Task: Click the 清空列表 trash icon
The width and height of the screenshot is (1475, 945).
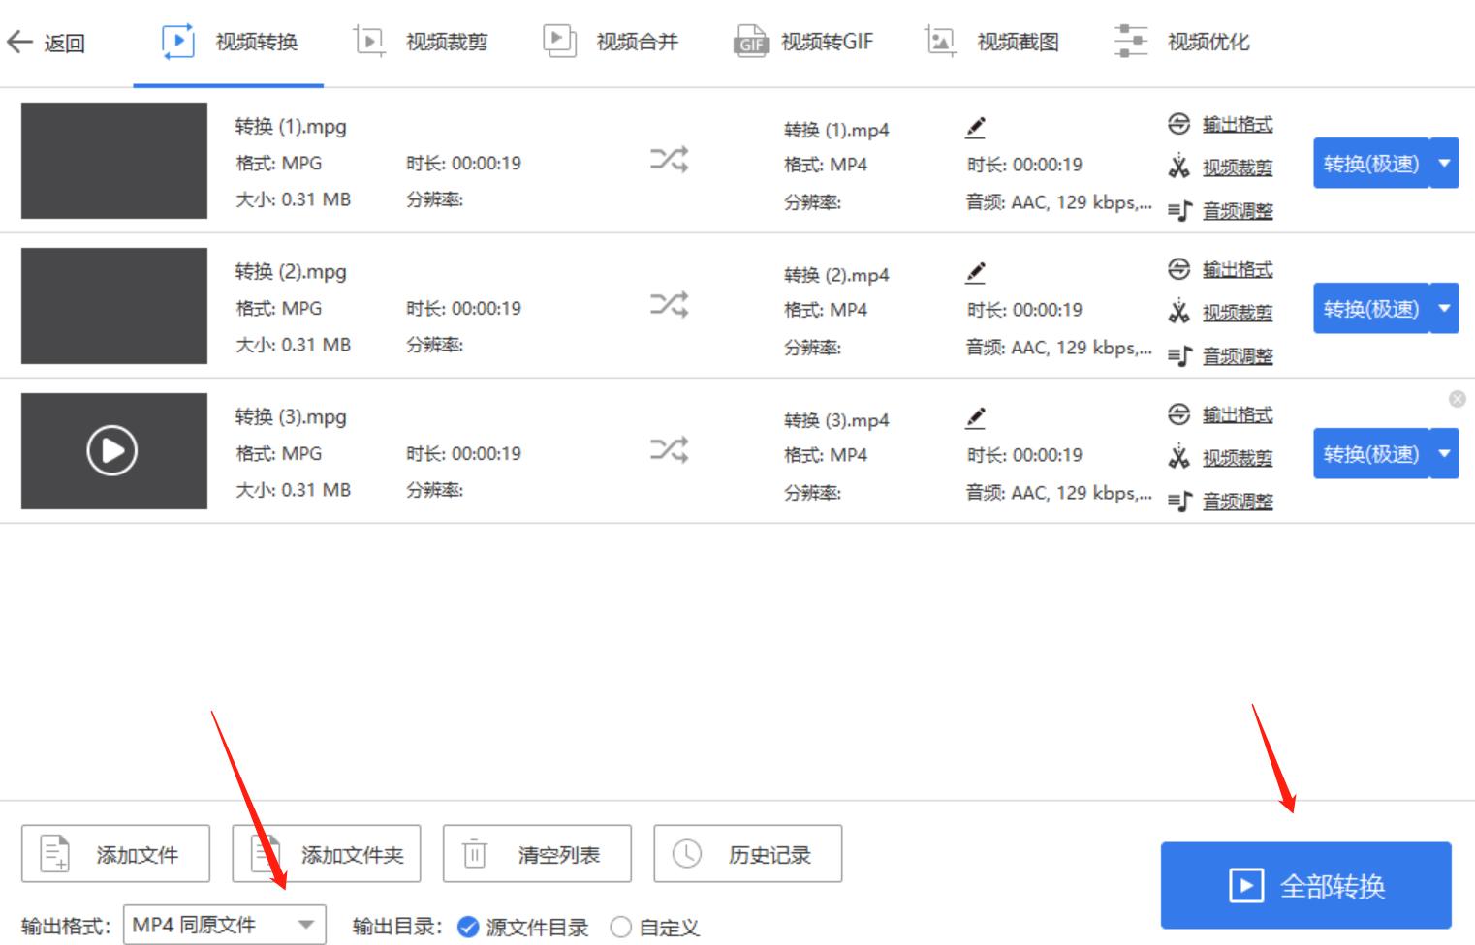Action: click(473, 853)
